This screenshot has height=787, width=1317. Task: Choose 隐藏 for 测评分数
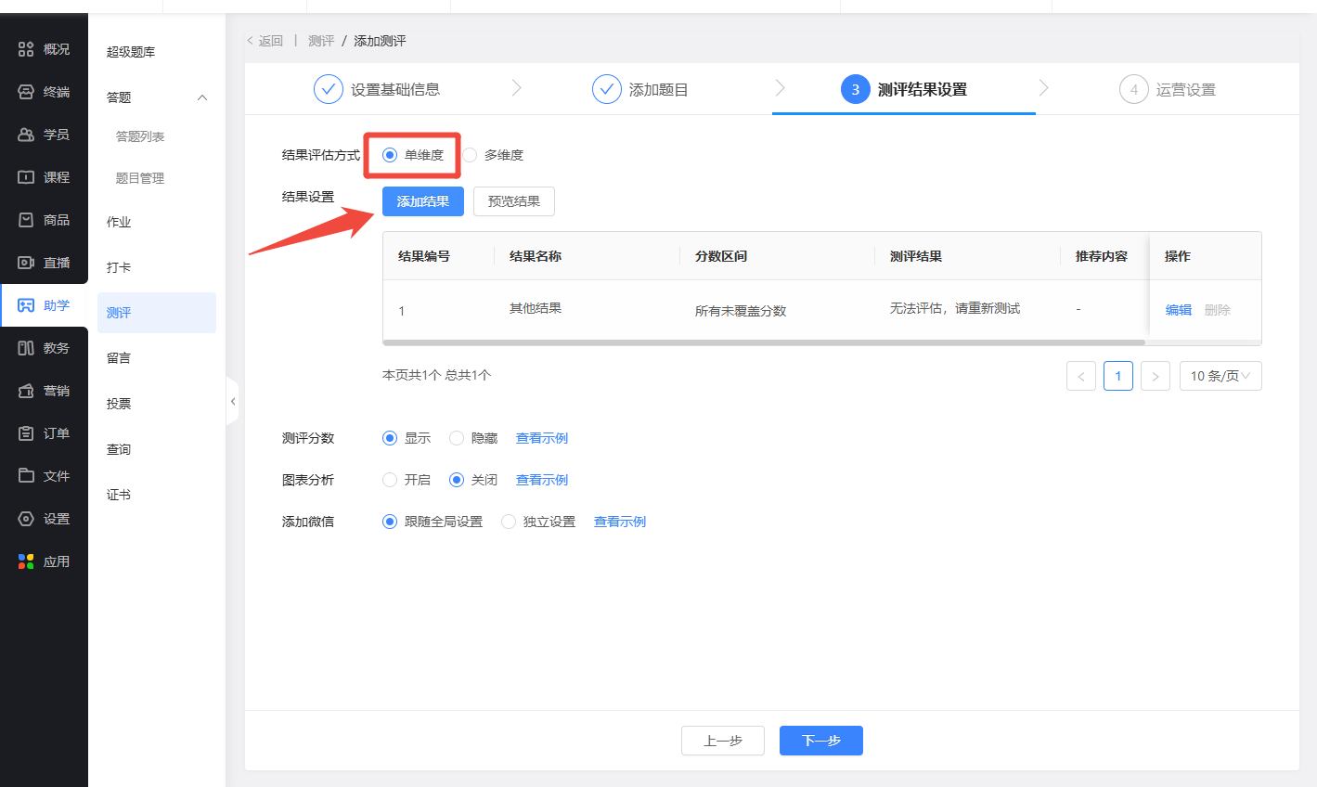pyautogui.click(x=457, y=438)
